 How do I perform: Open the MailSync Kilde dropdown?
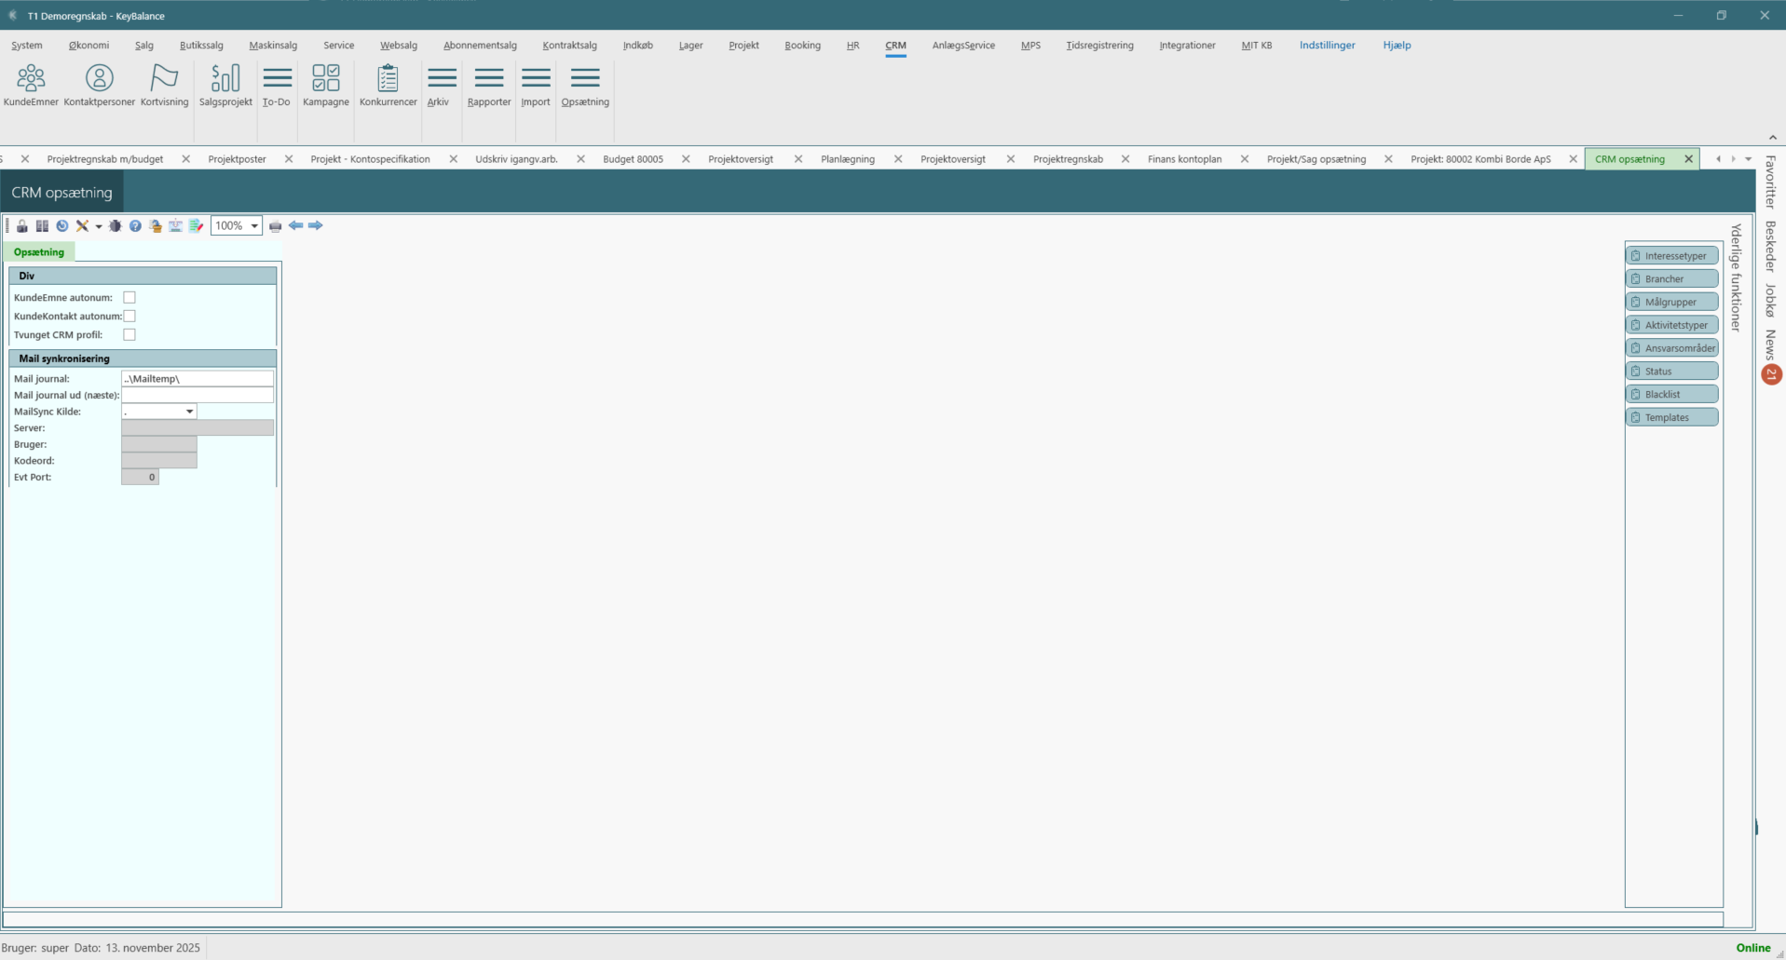(189, 412)
